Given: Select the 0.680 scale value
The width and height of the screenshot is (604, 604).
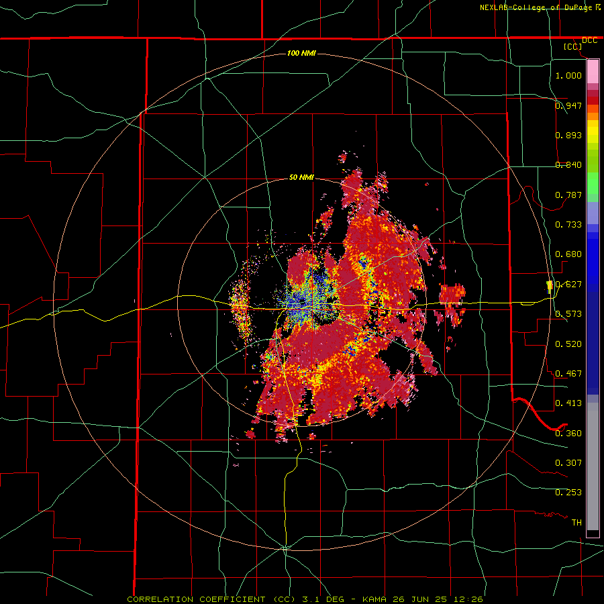Looking at the screenshot, I should pos(568,254).
